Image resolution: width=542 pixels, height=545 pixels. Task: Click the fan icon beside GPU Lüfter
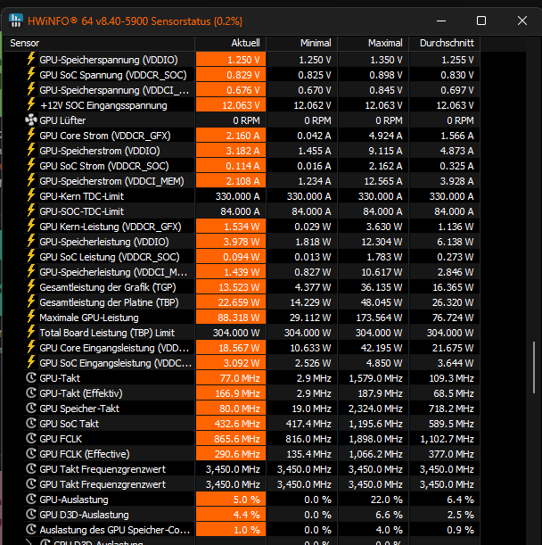tap(31, 120)
